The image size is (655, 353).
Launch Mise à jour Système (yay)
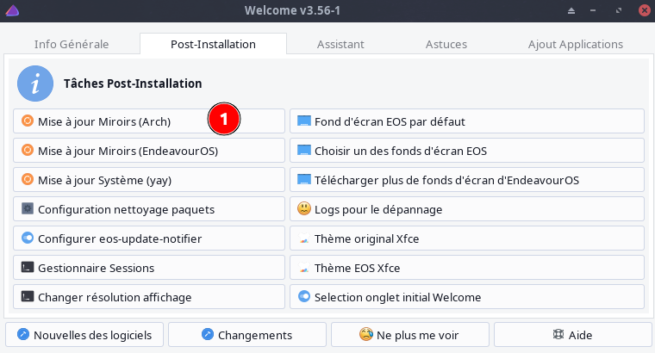point(149,180)
